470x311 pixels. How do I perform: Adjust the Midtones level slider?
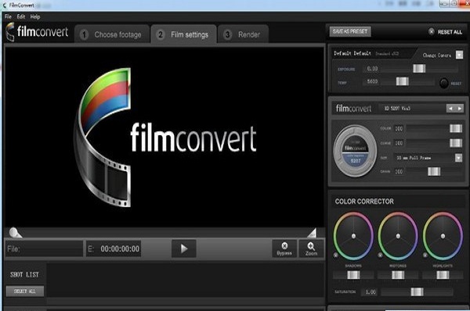click(x=398, y=275)
